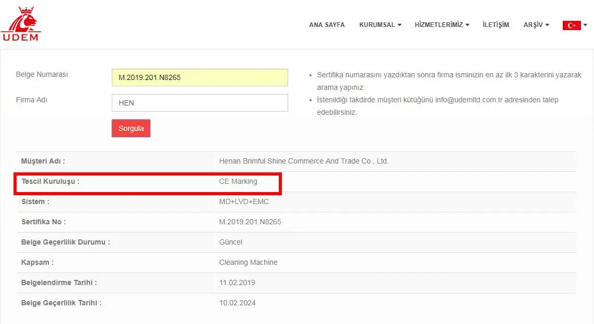The height and width of the screenshot is (324, 594).
Task: Click the Cleaning Machine scope value
Action: click(x=248, y=262)
